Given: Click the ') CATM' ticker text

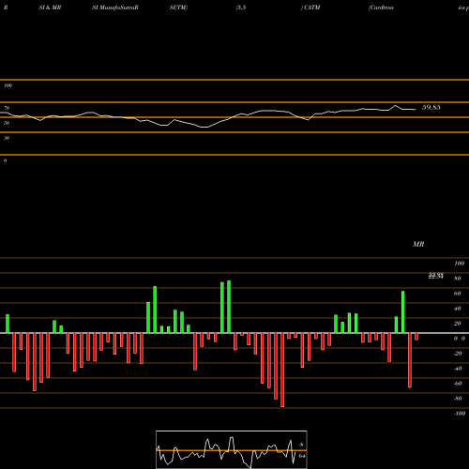Looking at the screenshot, I should (x=310, y=8).
